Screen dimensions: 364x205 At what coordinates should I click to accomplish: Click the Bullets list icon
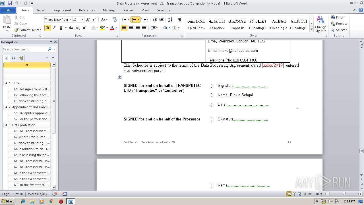click(124, 20)
